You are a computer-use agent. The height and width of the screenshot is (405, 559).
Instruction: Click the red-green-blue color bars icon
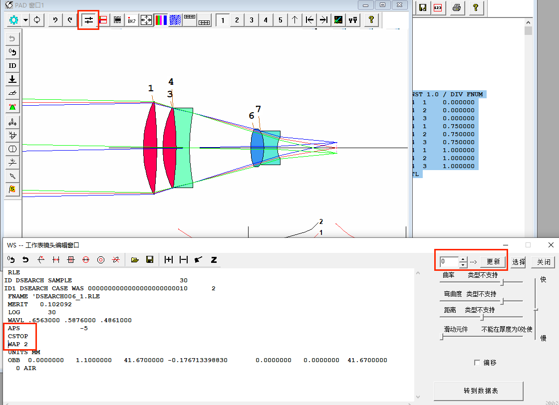pos(160,20)
